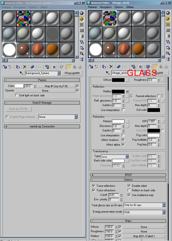The width and height of the screenshot is (172, 241).
Task: Toggle checkered Background icon in Vitrage_archi editor
Action: pyautogui.click(x=168, y=24)
